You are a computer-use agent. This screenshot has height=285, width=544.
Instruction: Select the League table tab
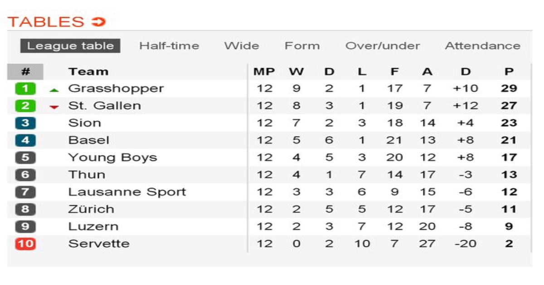click(70, 46)
